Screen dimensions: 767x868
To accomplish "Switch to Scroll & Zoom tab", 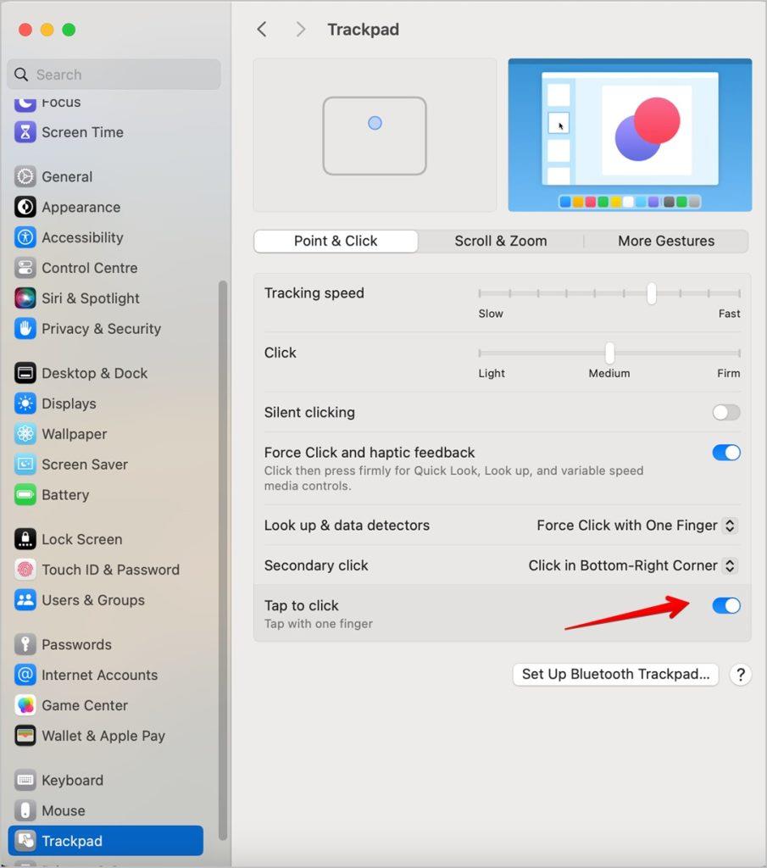I will (x=501, y=242).
